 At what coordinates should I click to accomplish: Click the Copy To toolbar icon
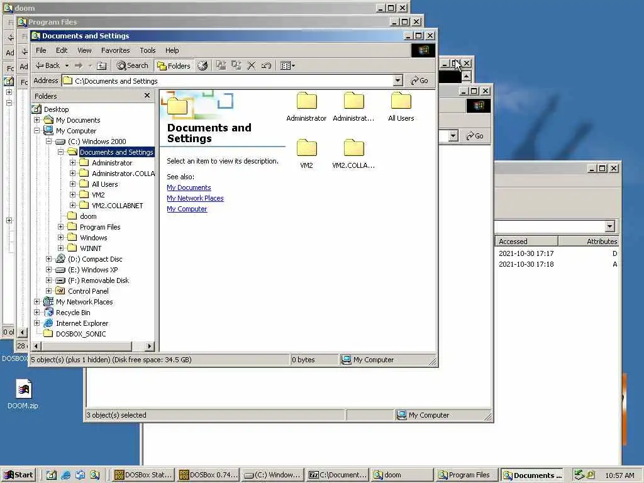pyautogui.click(x=236, y=65)
